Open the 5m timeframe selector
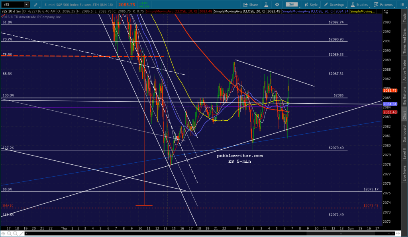Image resolution: width=408 pixels, height=237 pixels. 292,4
